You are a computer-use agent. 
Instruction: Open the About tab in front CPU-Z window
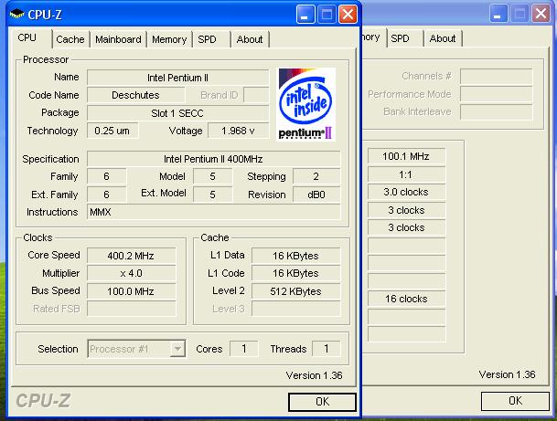[x=250, y=39]
